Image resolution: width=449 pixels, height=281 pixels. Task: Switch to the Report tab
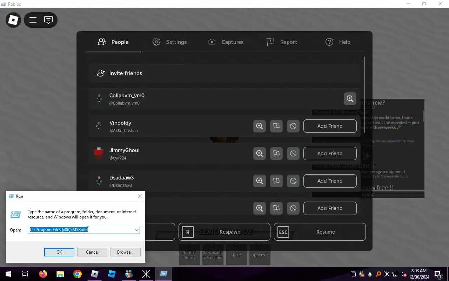282,42
